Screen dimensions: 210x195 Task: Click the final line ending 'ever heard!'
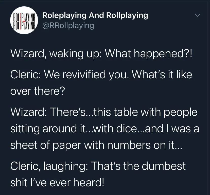pos(57,183)
